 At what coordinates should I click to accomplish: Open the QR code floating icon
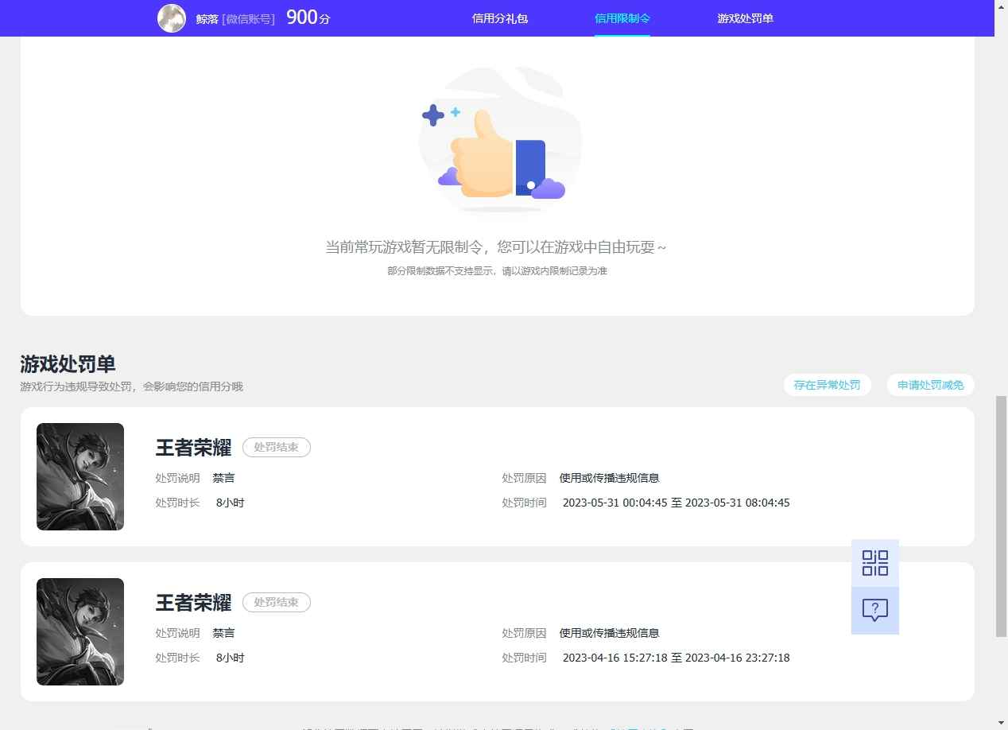875,563
